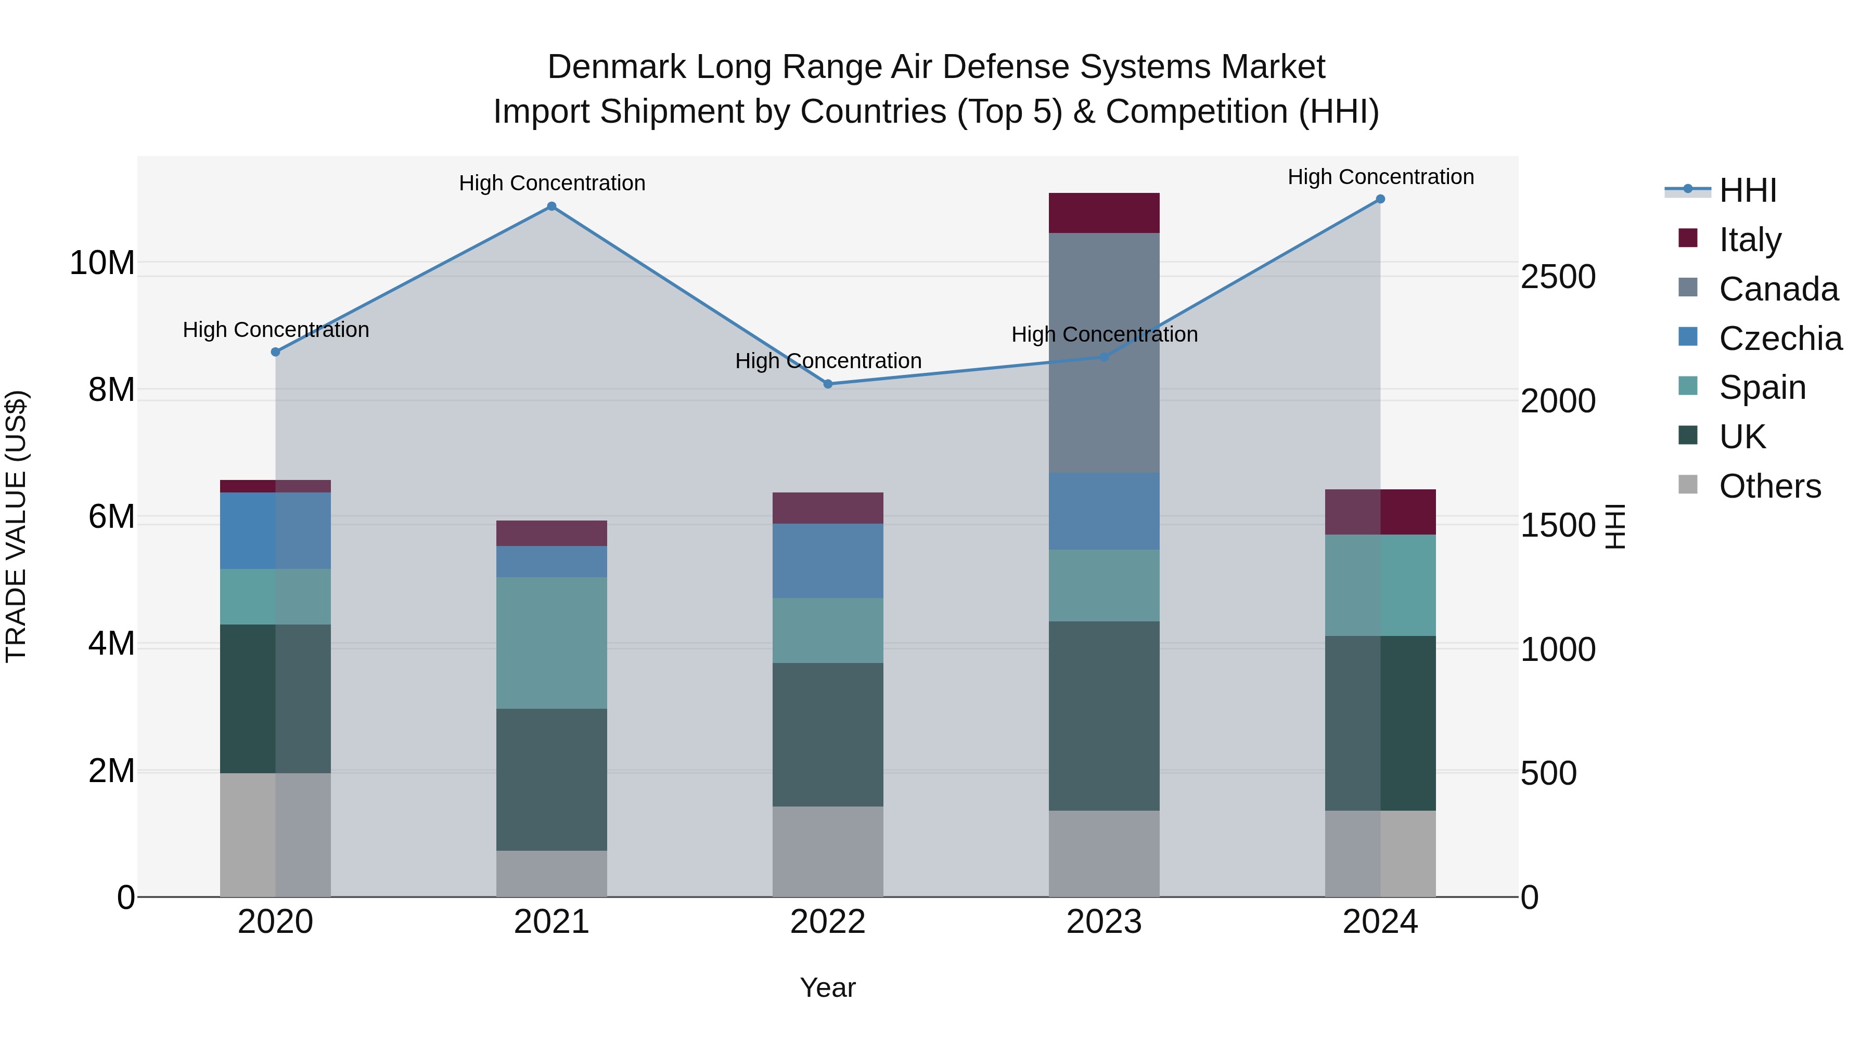Click the 2022 UK bar segment

pos(828,735)
